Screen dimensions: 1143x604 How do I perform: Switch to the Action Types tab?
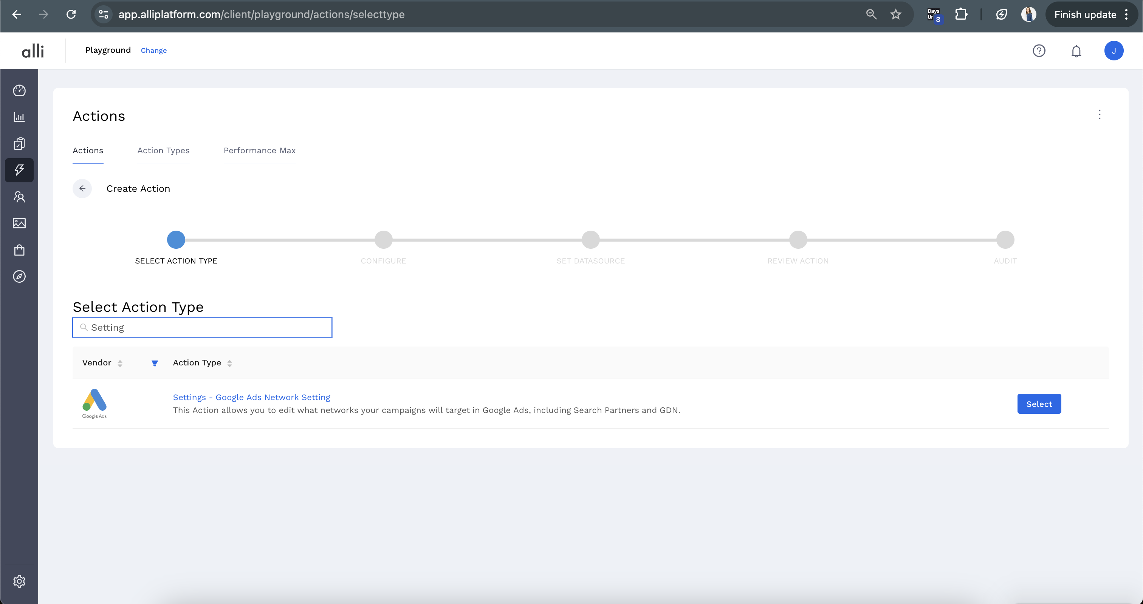click(163, 151)
